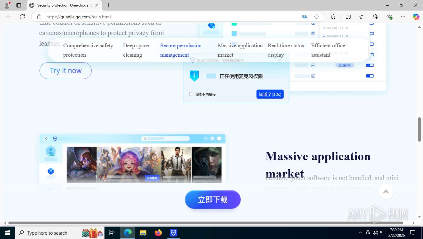Select Real-time status display tab
This screenshot has width=423, height=239.
(286, 50)
